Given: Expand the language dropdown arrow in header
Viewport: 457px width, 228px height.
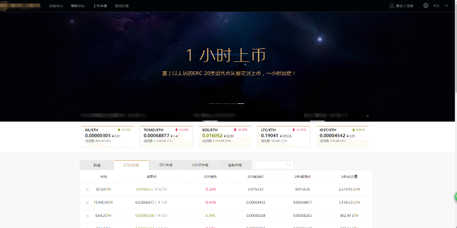Looking at the screenshot, I should 445,6.
